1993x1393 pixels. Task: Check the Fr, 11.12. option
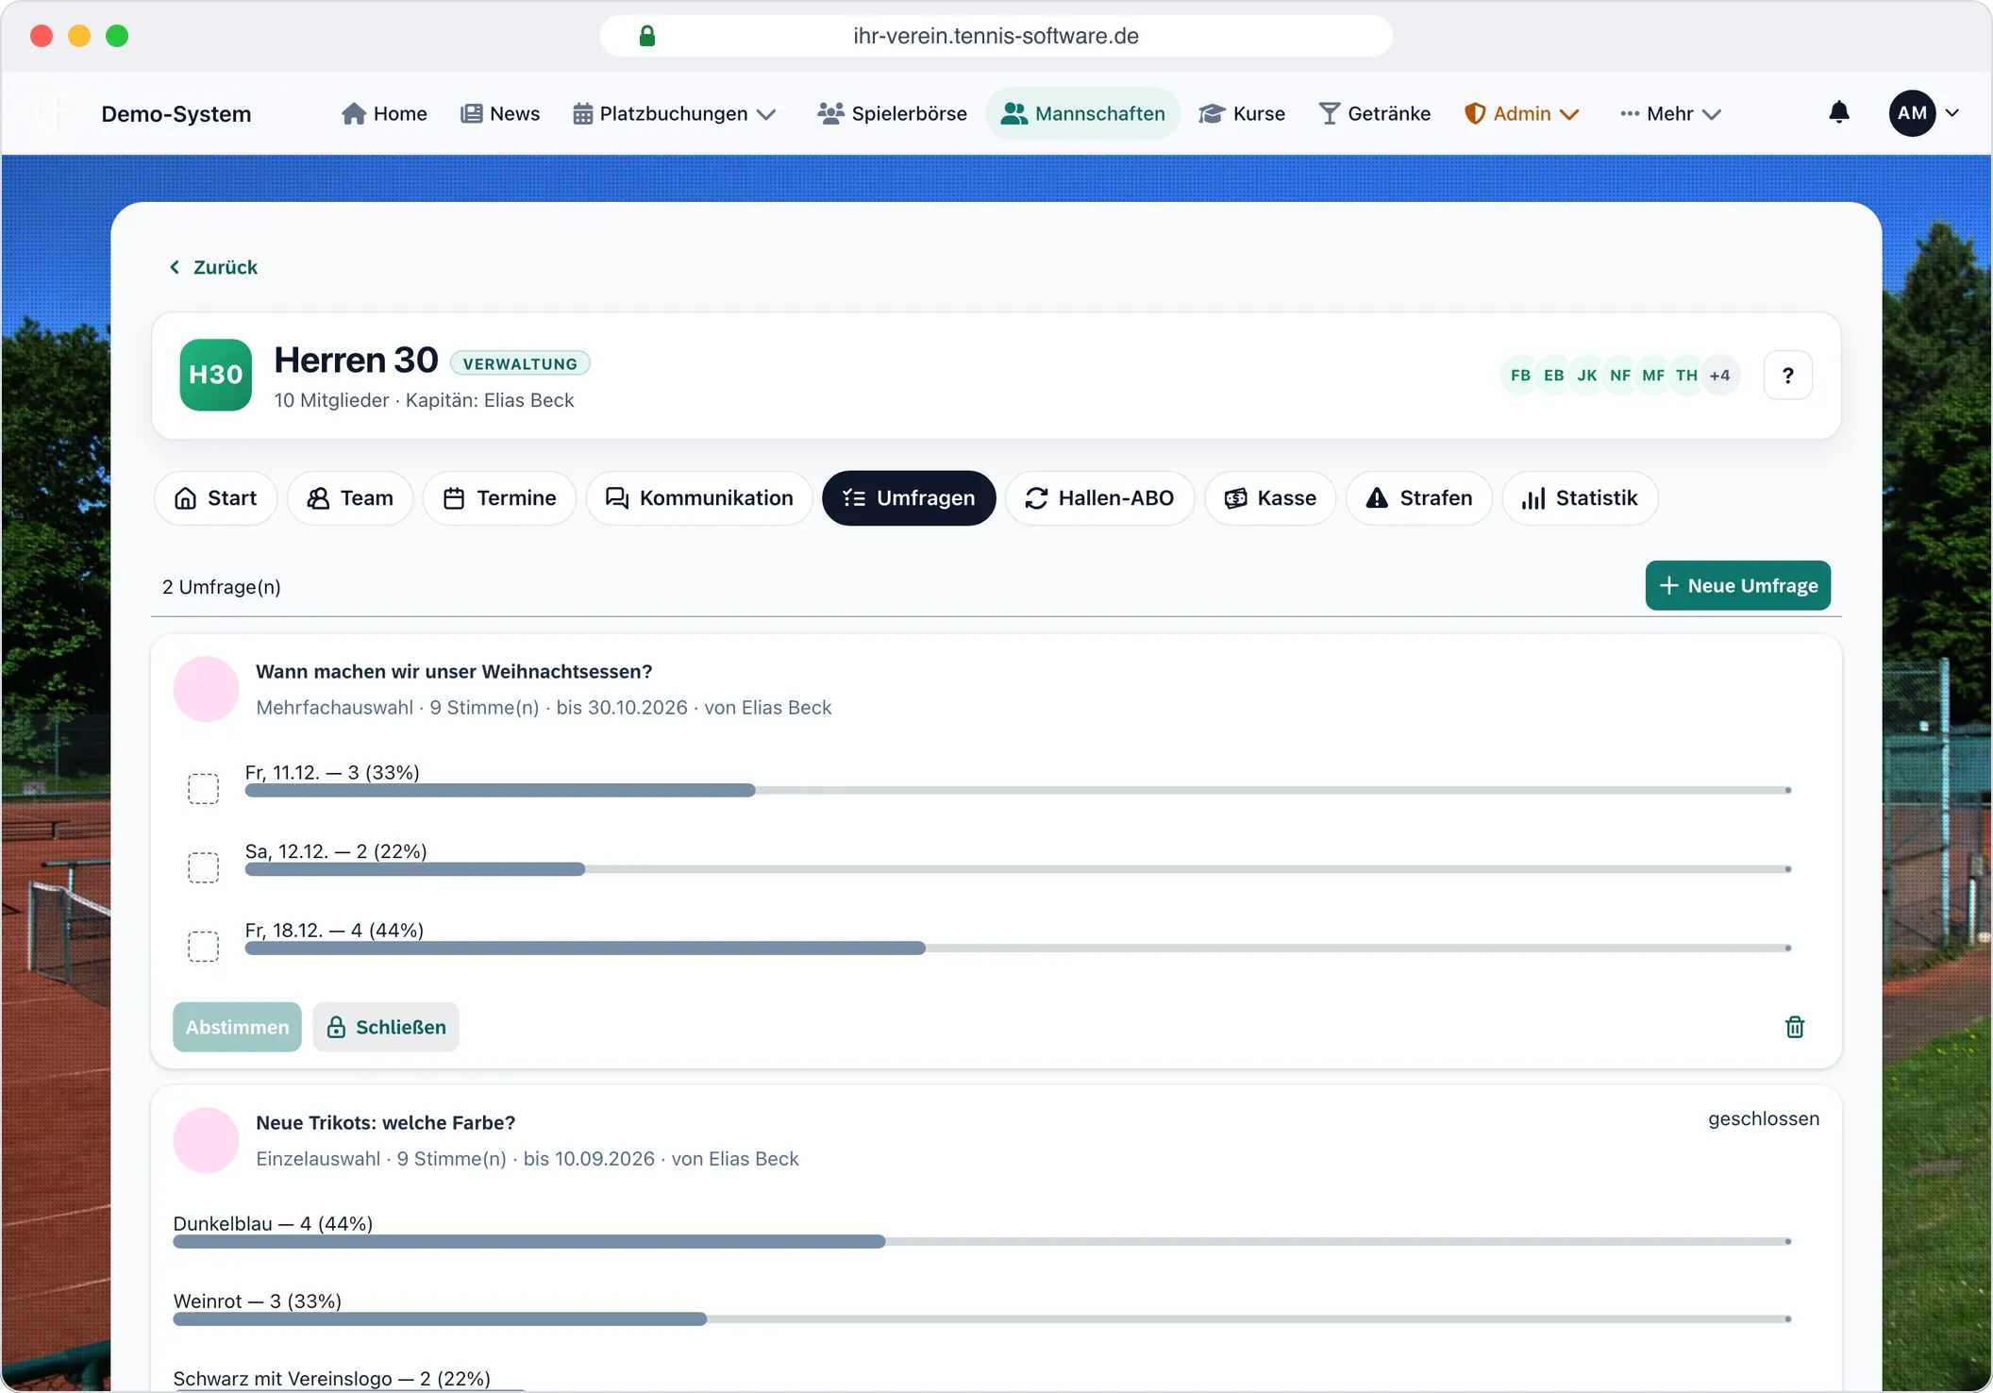point(203,788)
